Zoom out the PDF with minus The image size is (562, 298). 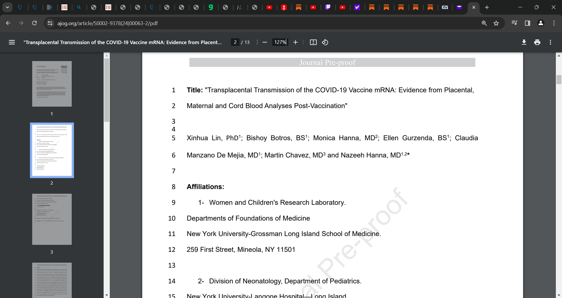coord(265,42)
